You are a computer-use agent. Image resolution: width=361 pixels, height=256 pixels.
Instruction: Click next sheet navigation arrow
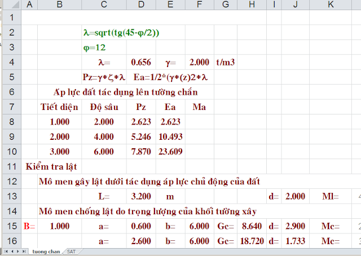[x=17, y=251]
